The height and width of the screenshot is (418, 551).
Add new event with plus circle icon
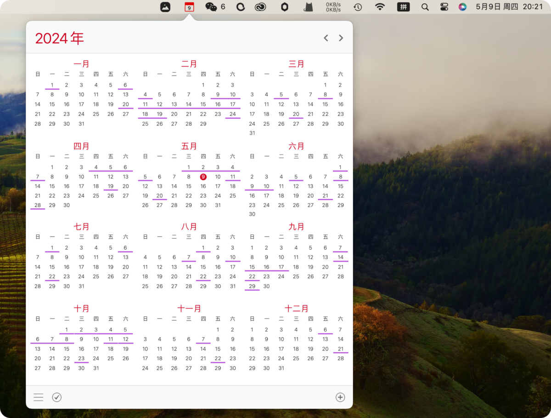[340, 397]
